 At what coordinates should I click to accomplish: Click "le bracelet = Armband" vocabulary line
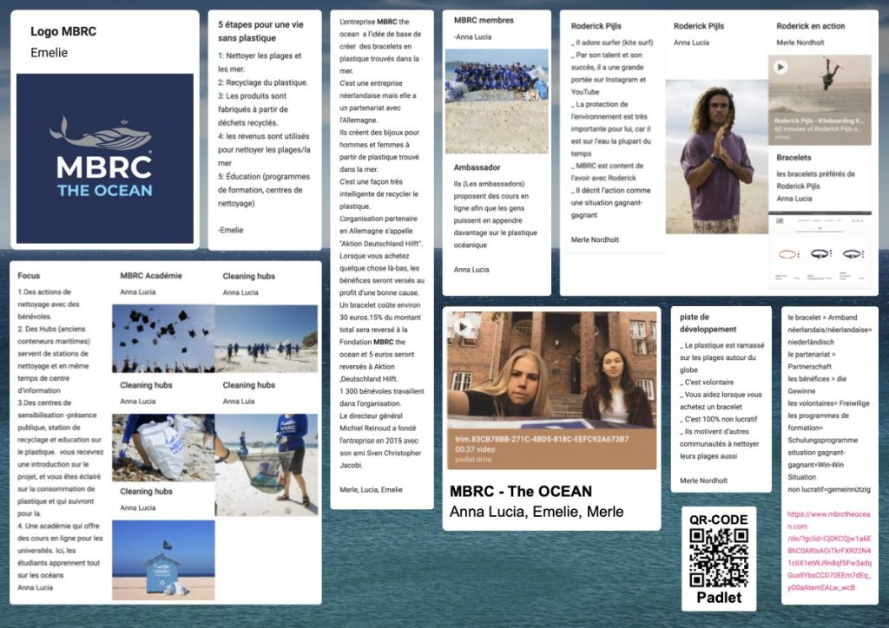[822, 317]
